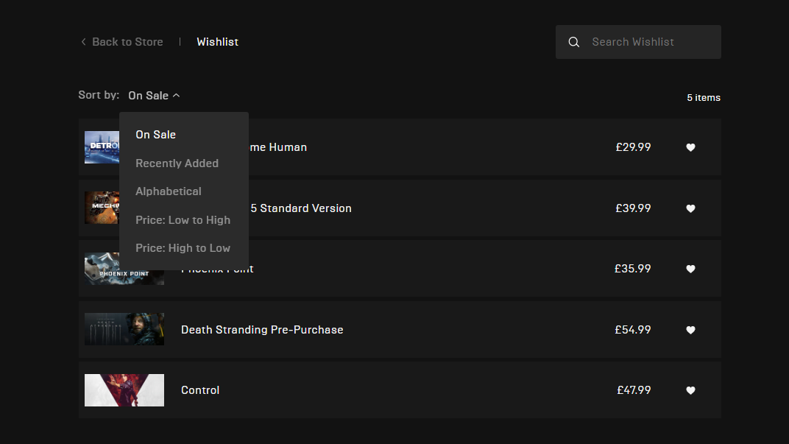Image resolution: width=789 pixels, height=444 pixels.
Task: Toggle wishlist heart for Control
Action: pos(690,390)
